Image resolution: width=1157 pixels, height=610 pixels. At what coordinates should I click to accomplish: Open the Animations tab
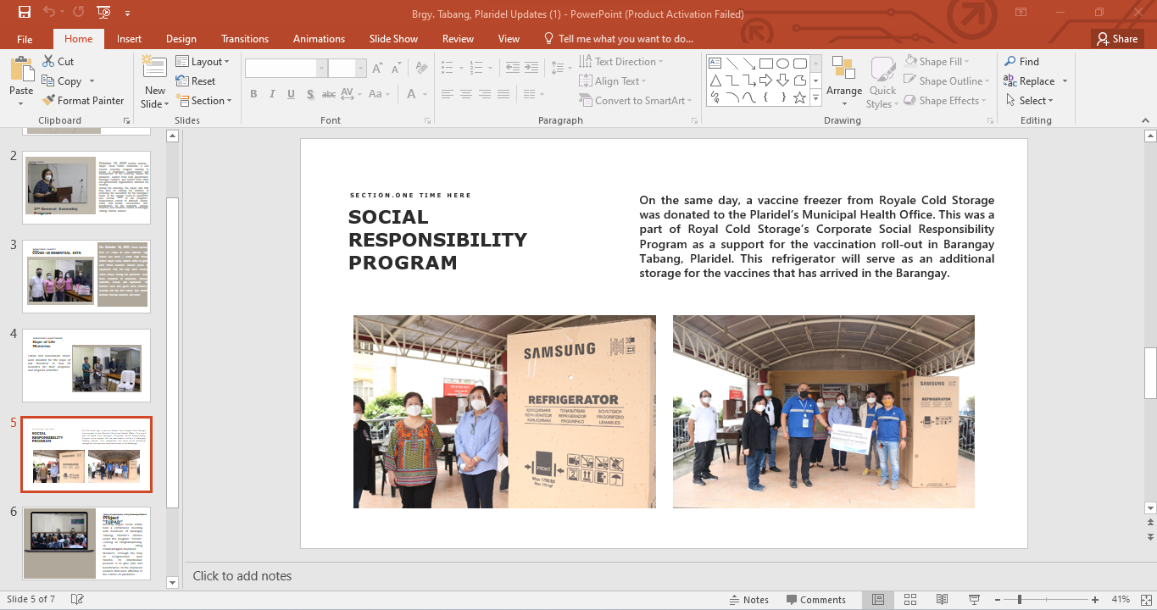coord(319,39)
